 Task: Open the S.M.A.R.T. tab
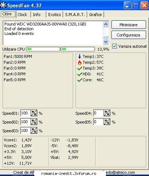point(75,15)
